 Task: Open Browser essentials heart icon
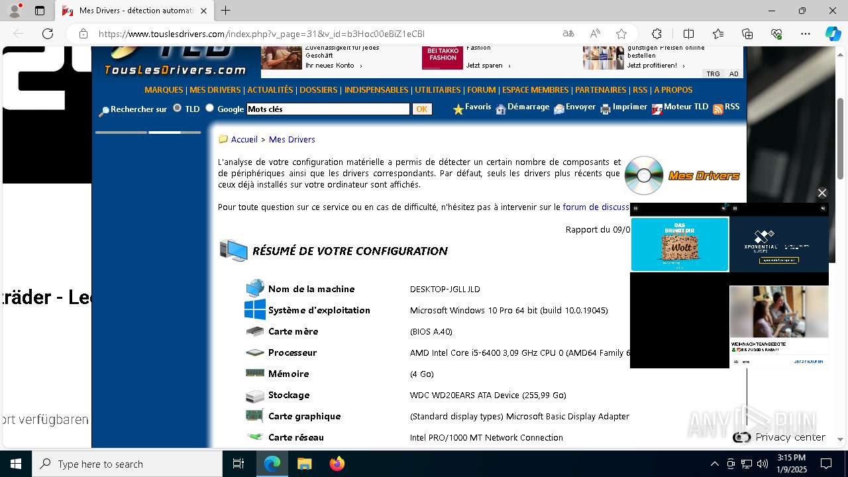click(776, 34)
